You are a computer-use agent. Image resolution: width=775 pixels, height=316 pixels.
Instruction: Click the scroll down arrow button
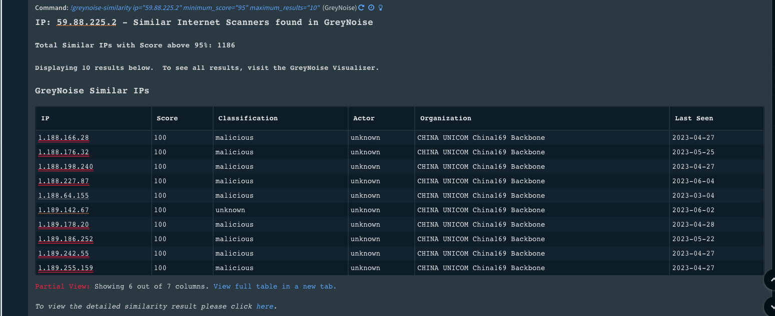[770, 306]
